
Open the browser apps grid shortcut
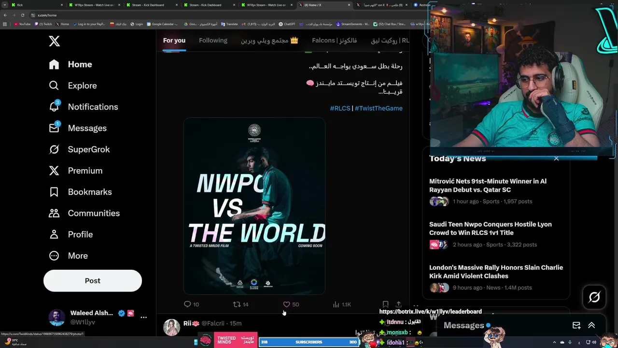[5, 24]
